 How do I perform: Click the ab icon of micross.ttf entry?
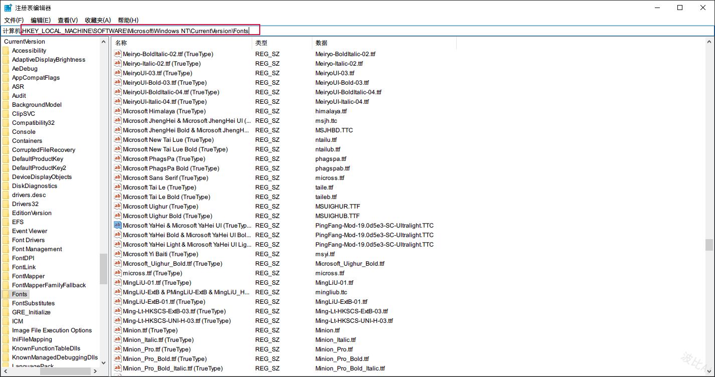[118, 273]
